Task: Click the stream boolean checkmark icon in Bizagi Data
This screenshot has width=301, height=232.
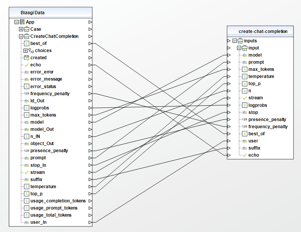Action: pyautogui.click(x=27, y=172)
